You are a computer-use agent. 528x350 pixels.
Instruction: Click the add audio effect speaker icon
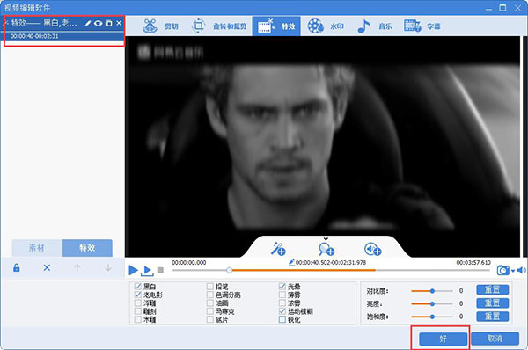(372, 250)
